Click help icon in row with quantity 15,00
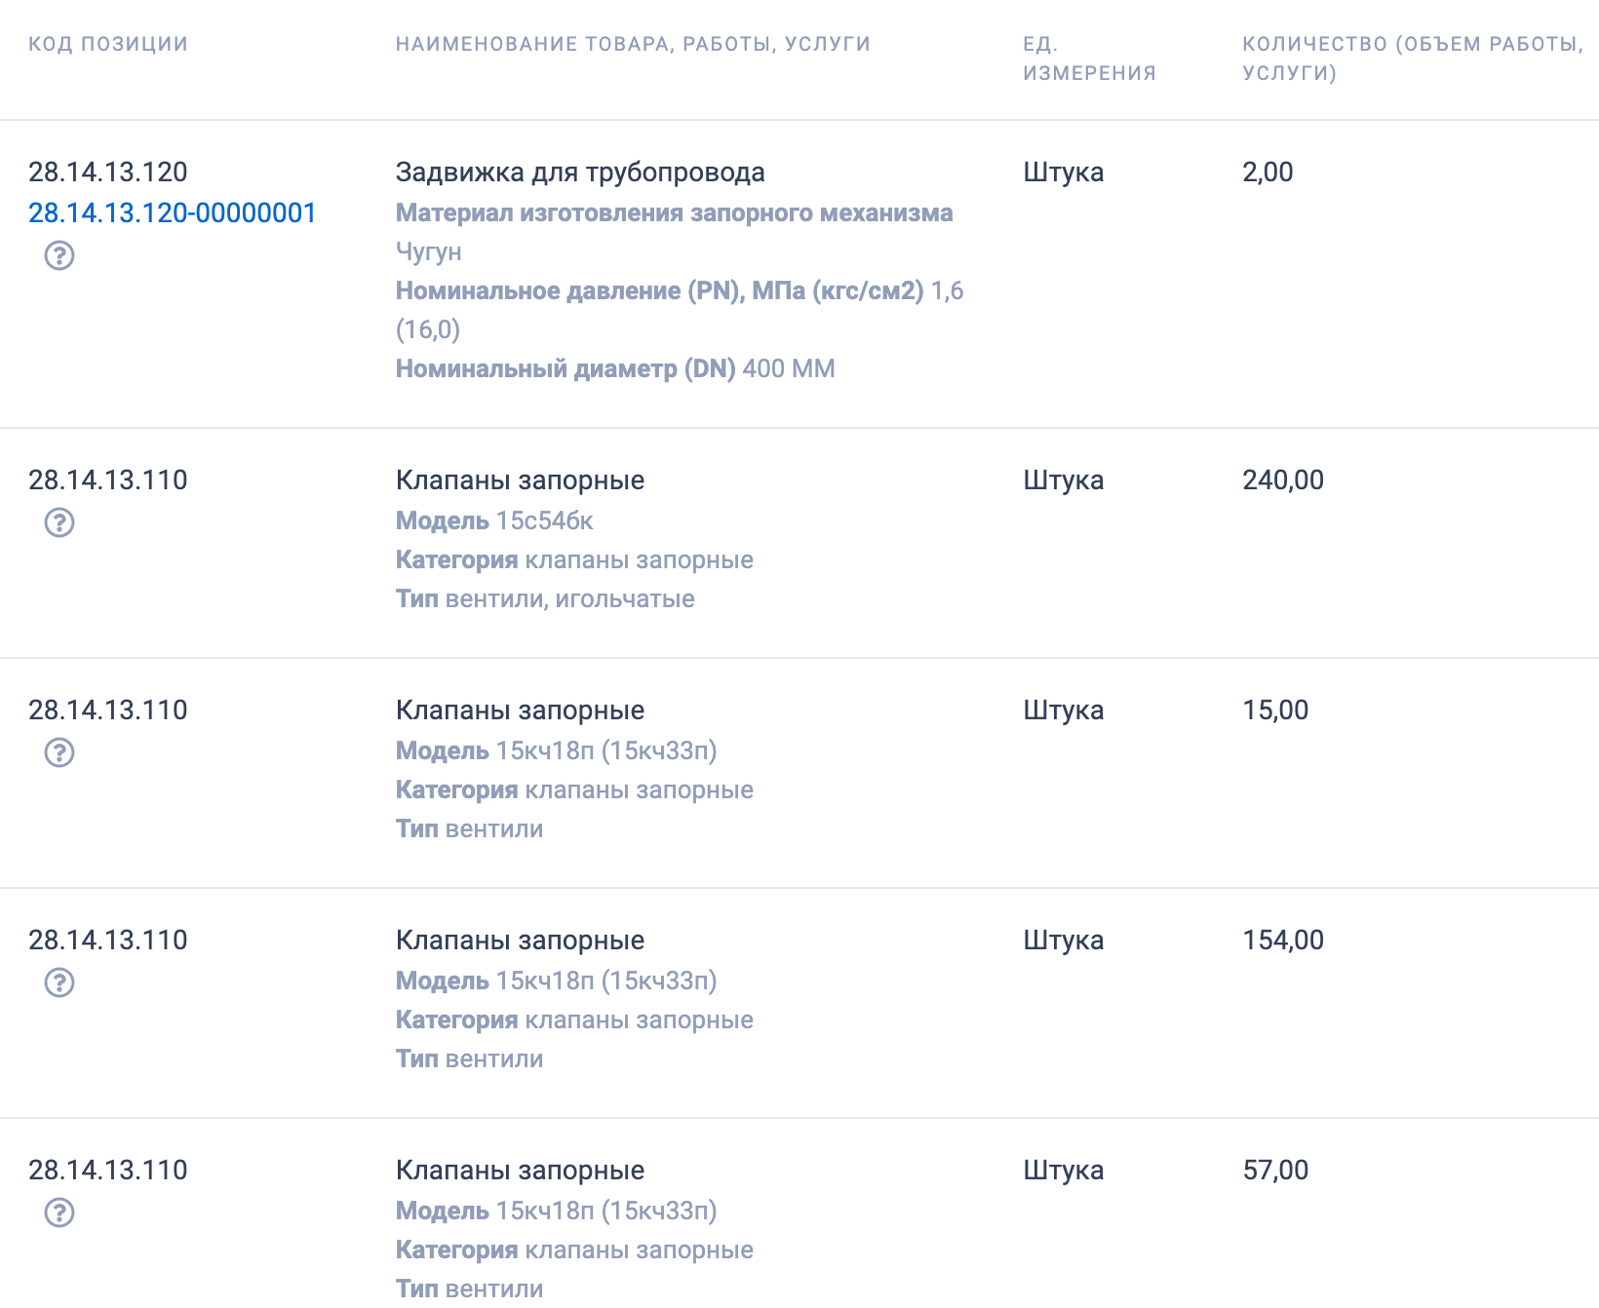Viewport: 1599px width, 1308px height. coord(59,752)
